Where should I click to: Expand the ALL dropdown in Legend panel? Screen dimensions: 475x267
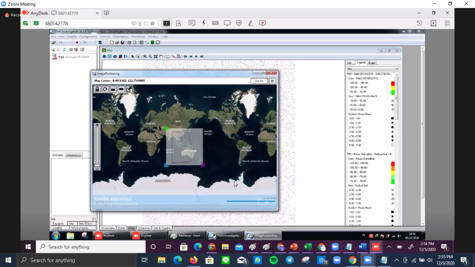pos(397,69)
